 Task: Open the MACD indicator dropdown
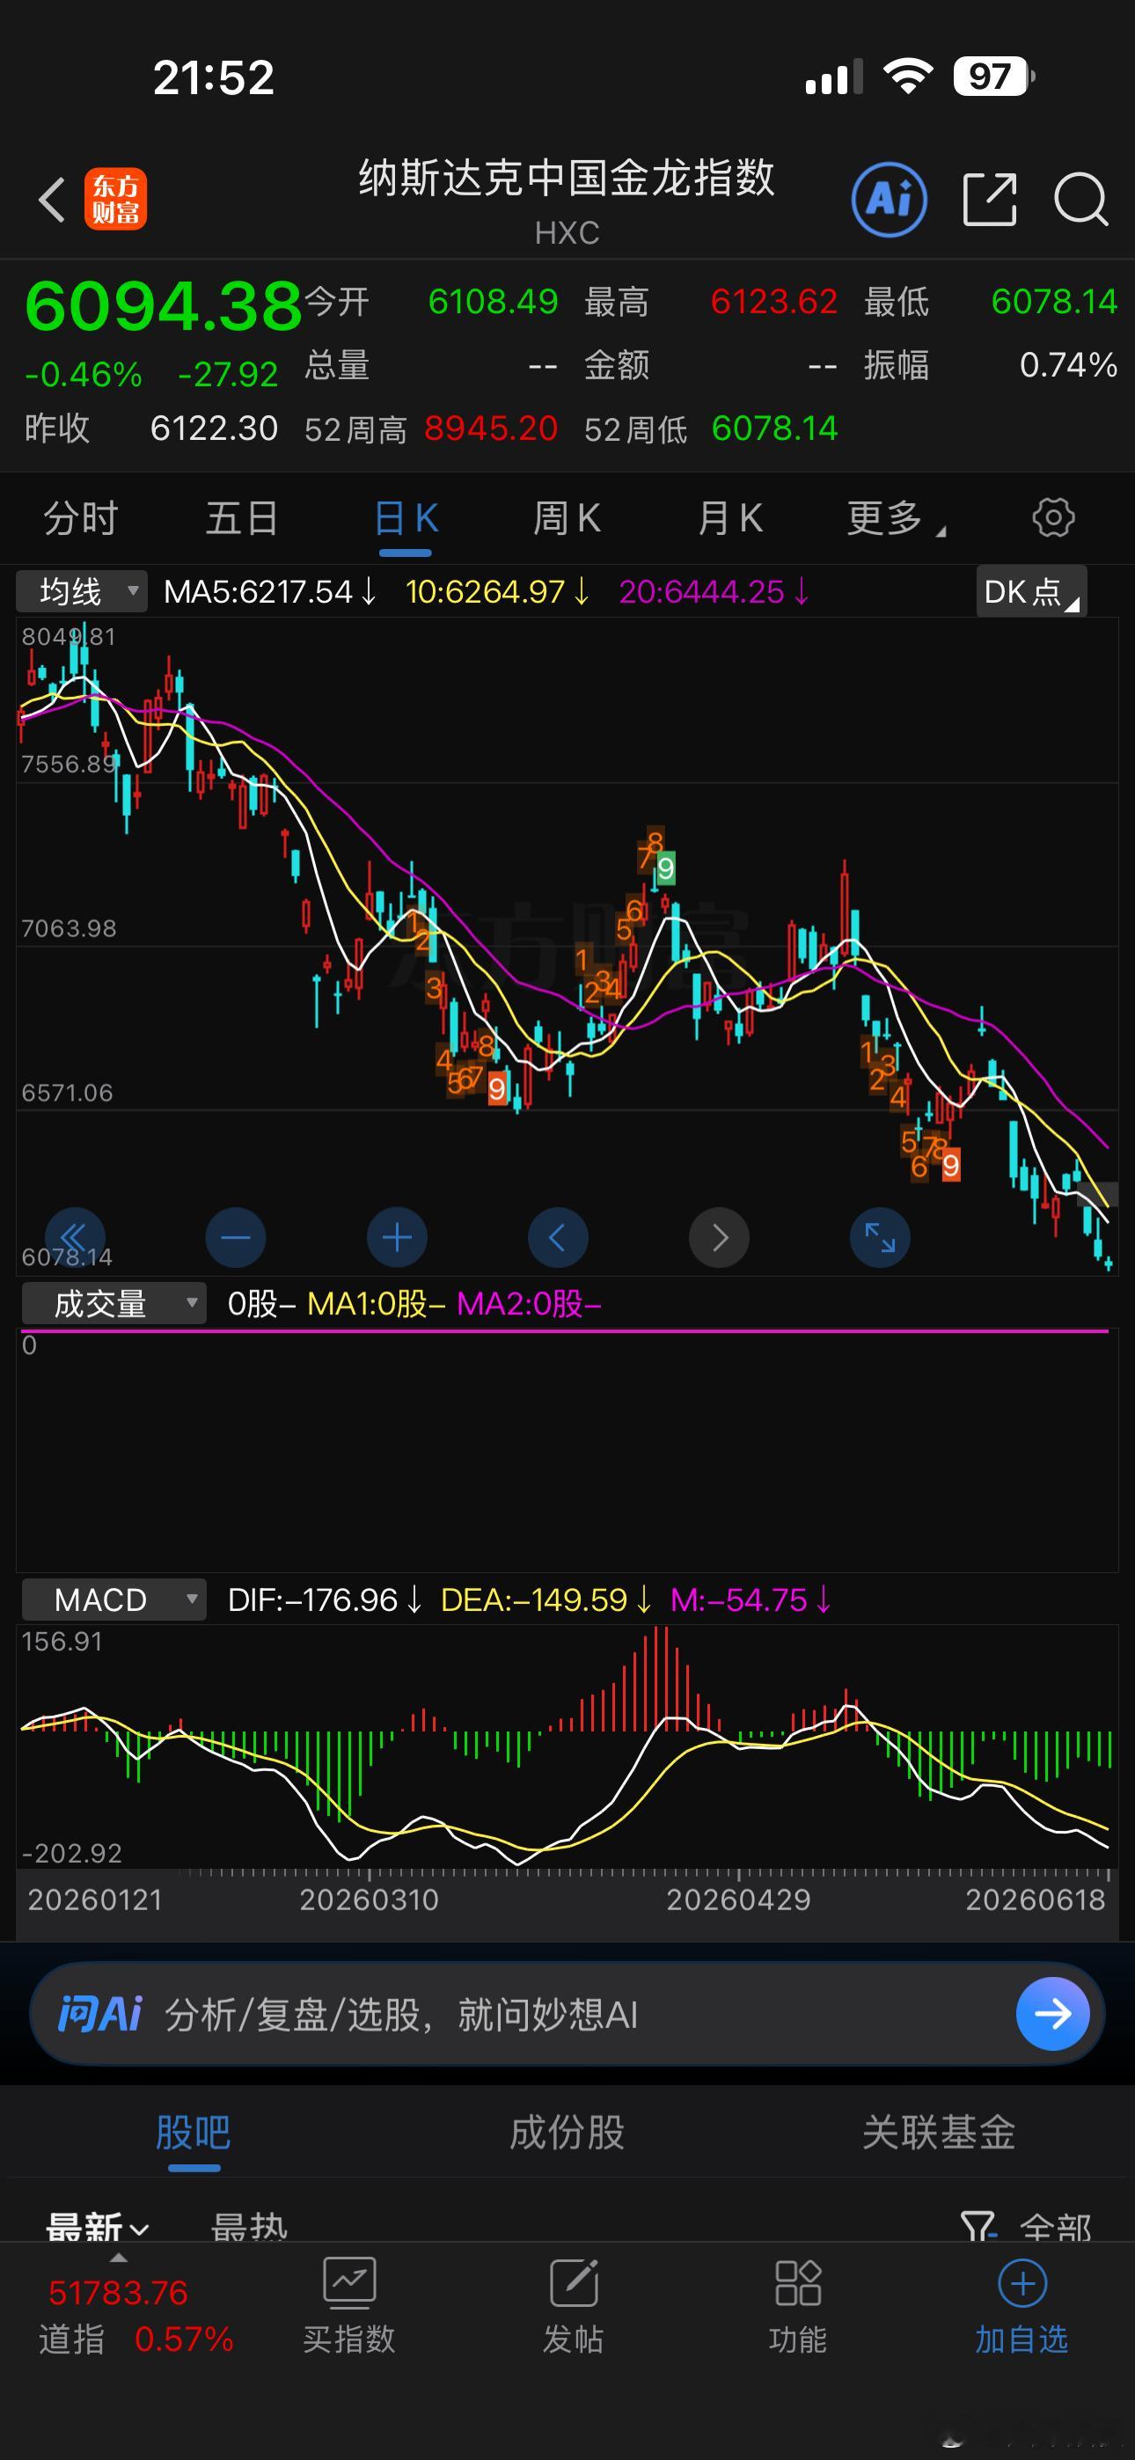pyautogui.click(x=113, y=1599)
